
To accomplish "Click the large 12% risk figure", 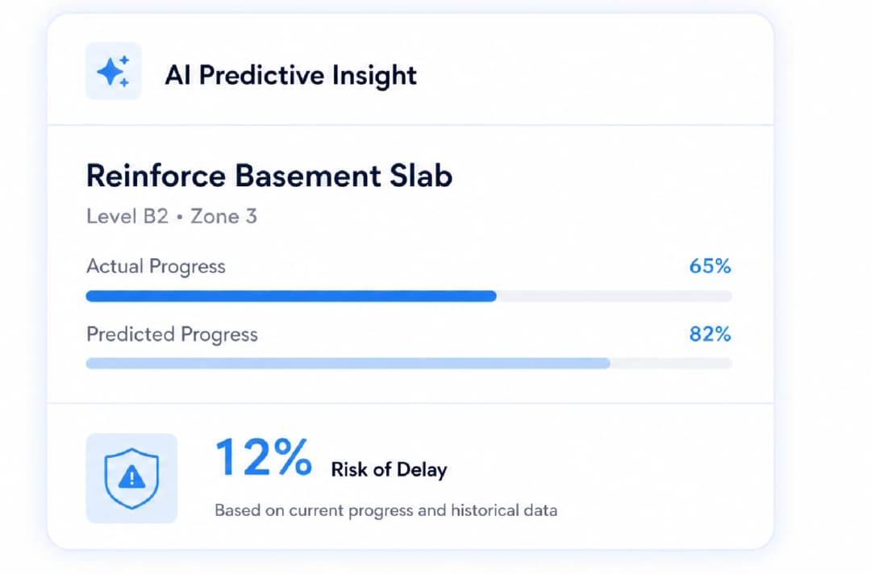I will pos(263,457).
